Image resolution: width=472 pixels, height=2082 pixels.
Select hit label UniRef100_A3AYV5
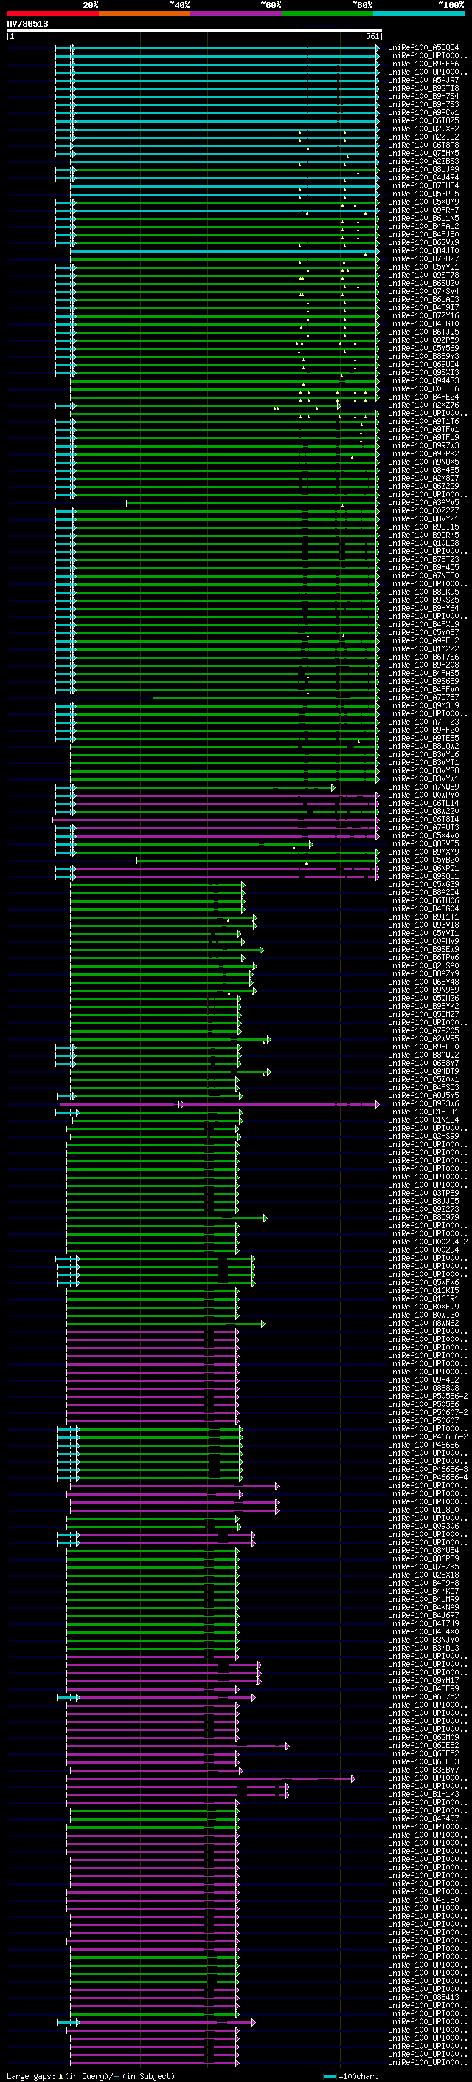pos(423,503)
